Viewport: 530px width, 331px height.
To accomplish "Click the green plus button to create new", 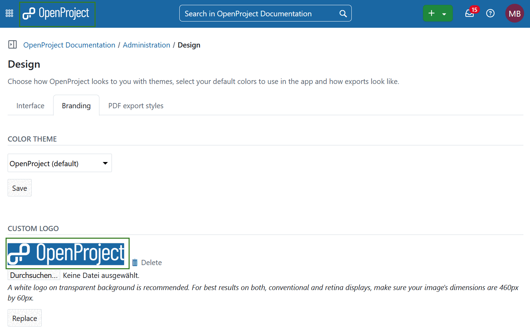I will (431, 13).
